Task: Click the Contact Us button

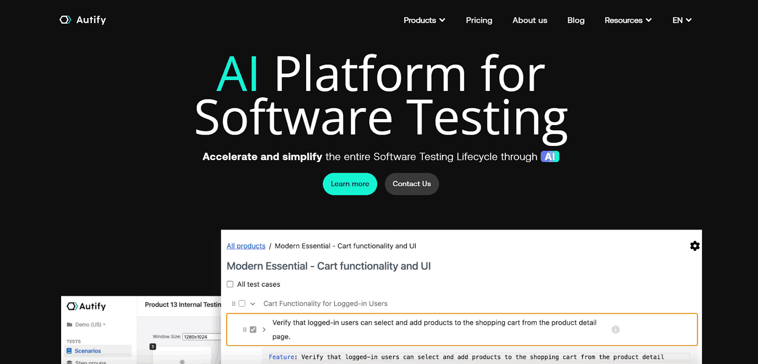Action: point(412,184)
